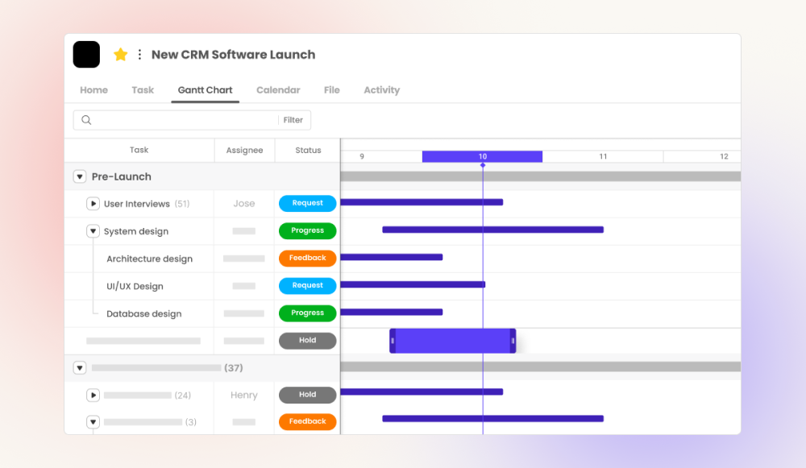Click assignee 'Henry'
Viewport: 806px width, 468px height.
tap(243, 395)
